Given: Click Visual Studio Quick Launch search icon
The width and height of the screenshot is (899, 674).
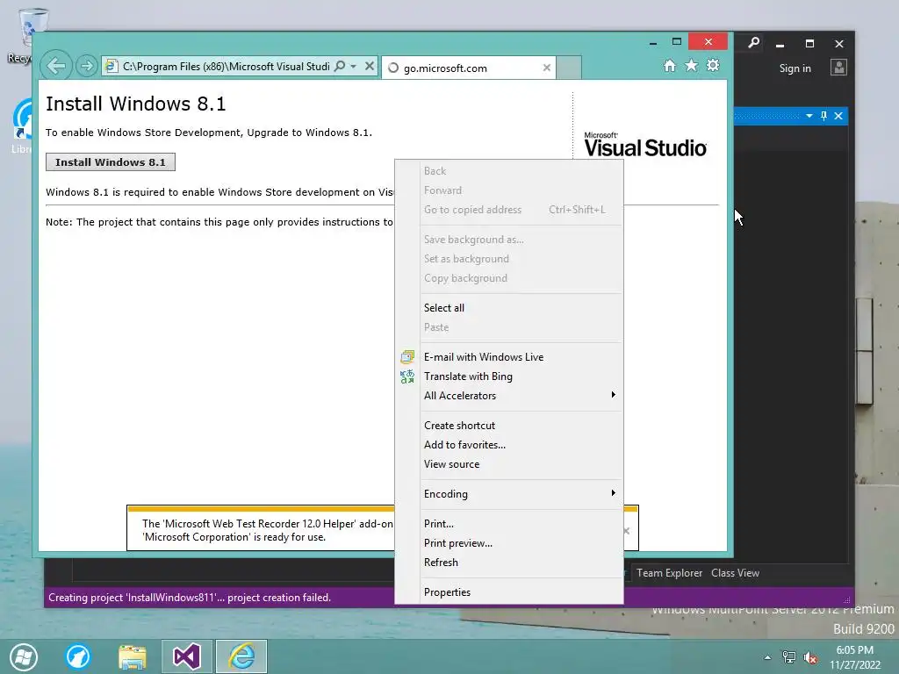Looking at the screenshot, I should point(753,43).
